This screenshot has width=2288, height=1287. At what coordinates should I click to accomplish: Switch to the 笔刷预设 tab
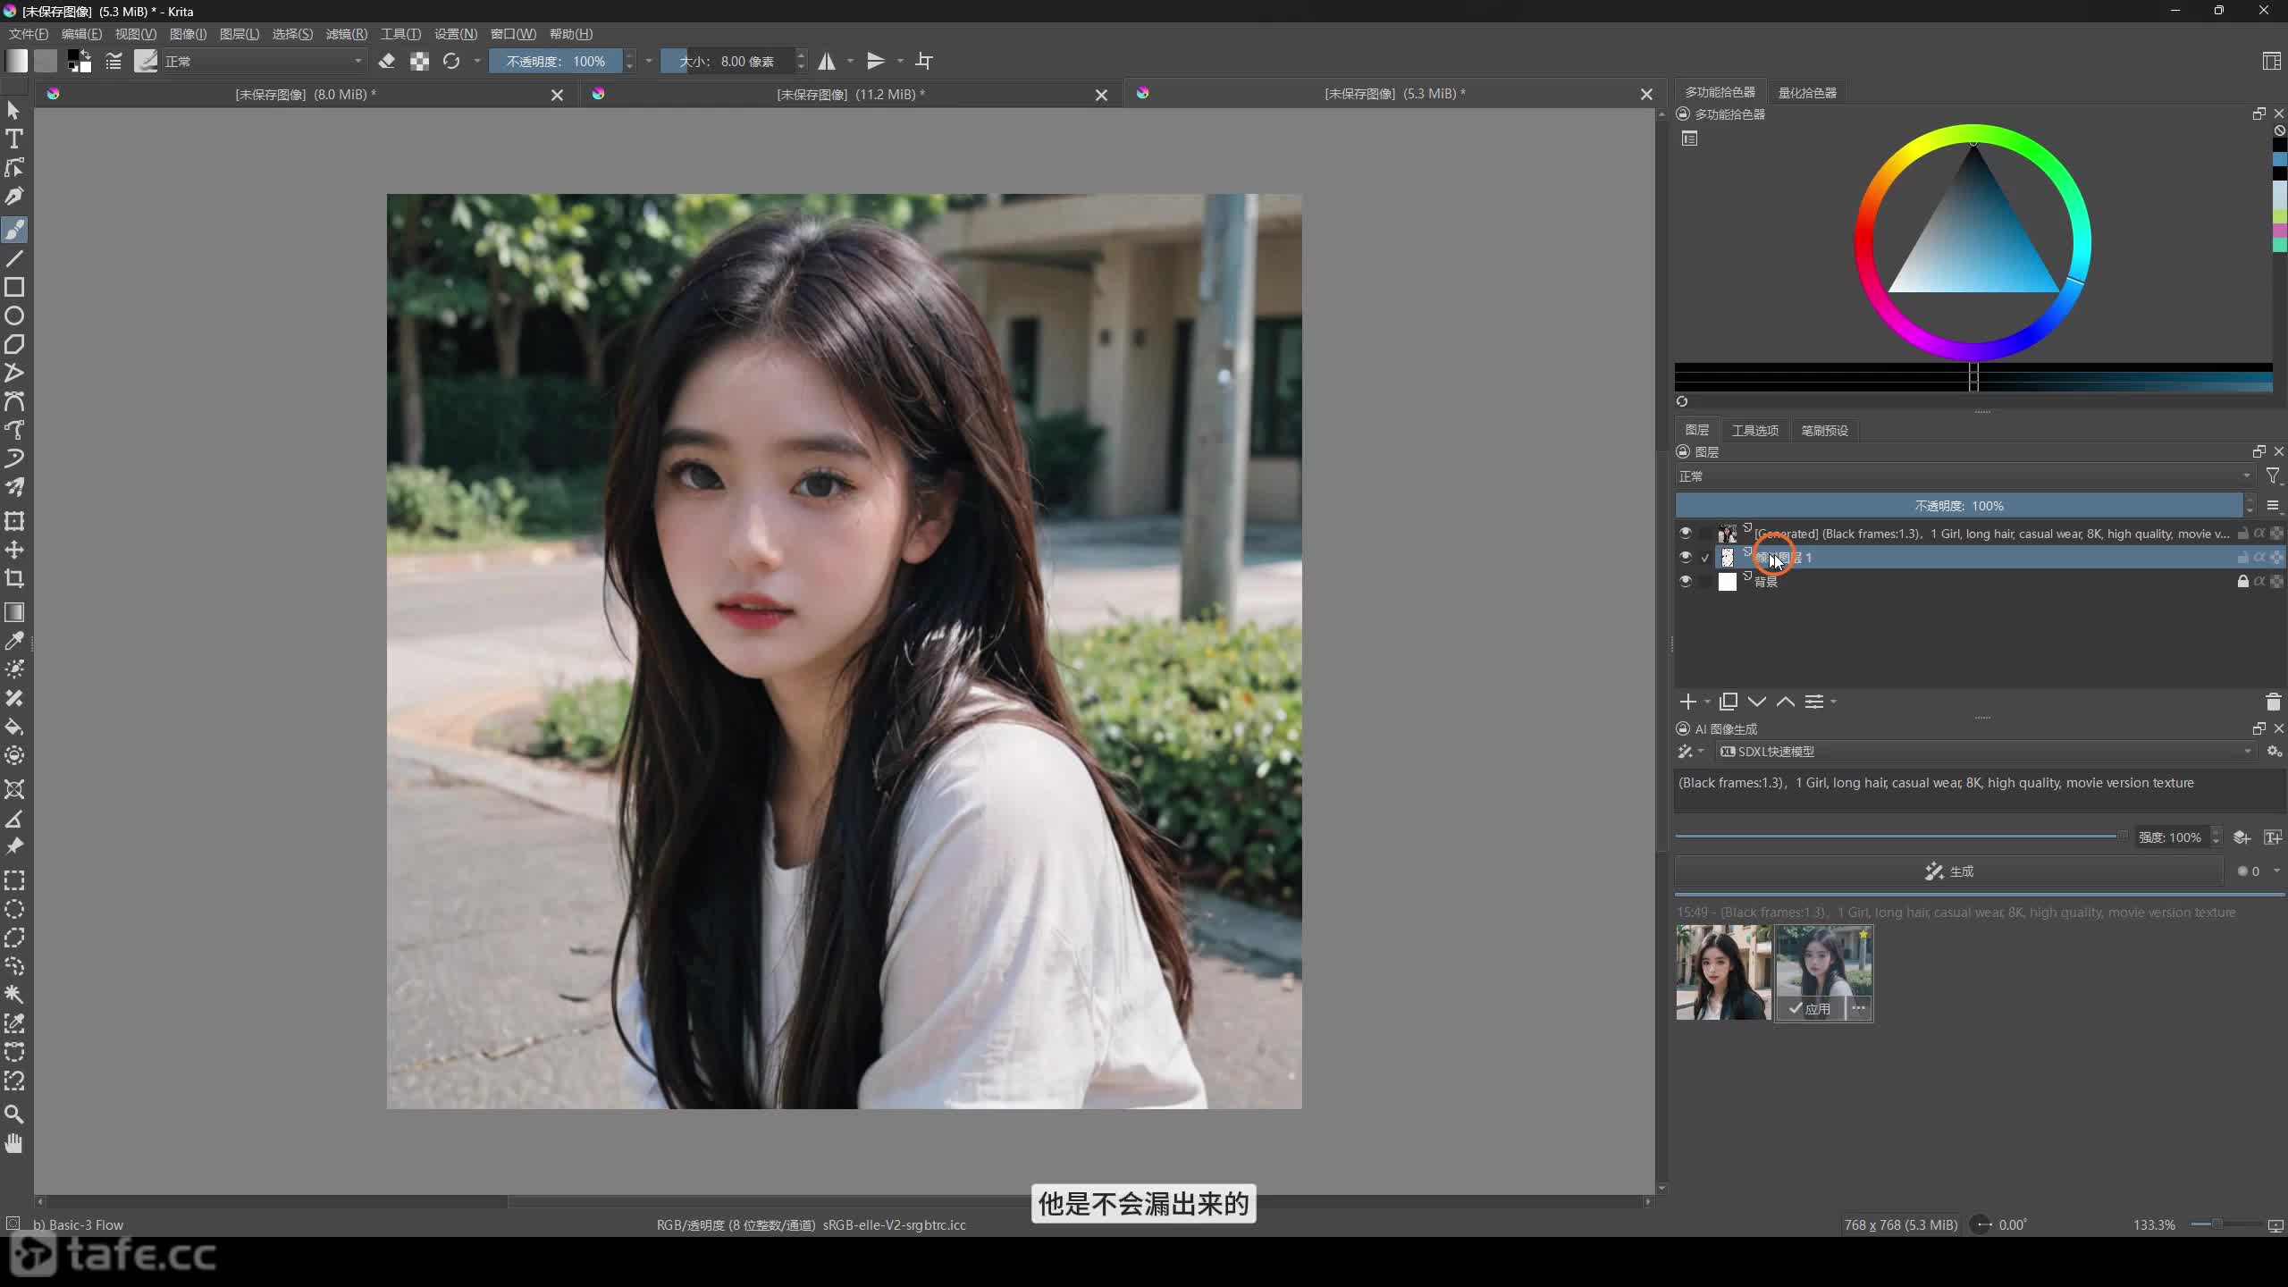click(1824, 430)
